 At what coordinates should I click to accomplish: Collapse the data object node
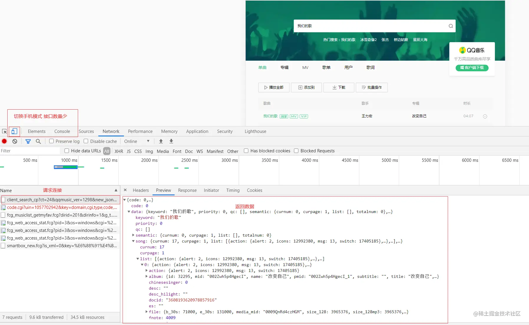(x=129, y=212)
